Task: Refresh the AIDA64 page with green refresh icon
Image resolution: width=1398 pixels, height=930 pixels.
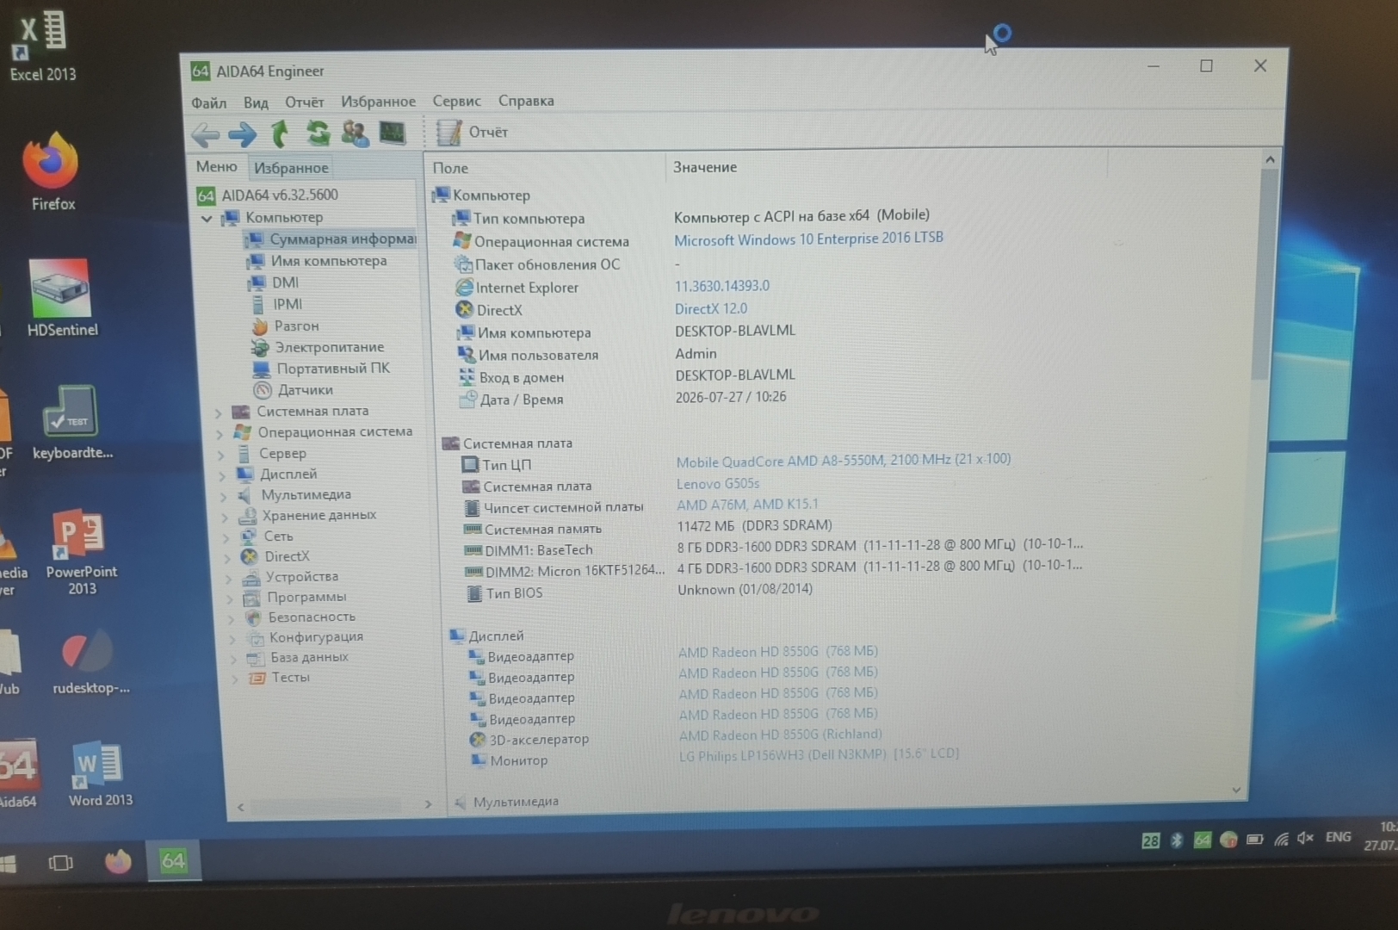Action: pos(318,133)
